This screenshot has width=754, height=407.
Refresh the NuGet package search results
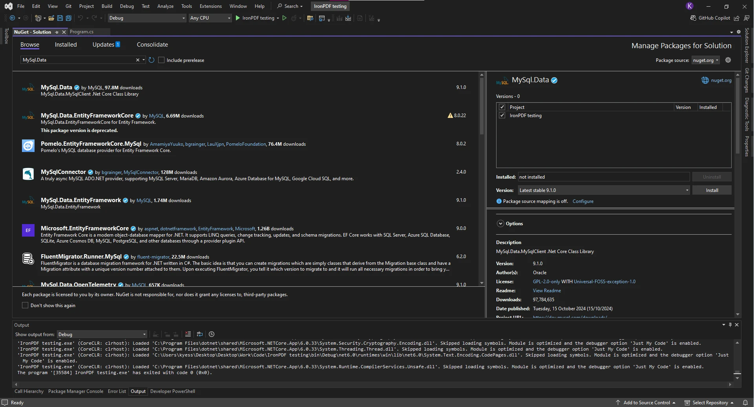[152, 60]
